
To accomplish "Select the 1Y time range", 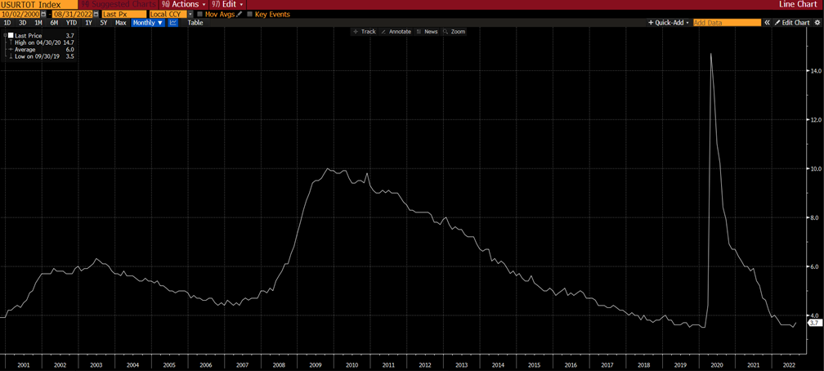I will [x=88, y=23].
